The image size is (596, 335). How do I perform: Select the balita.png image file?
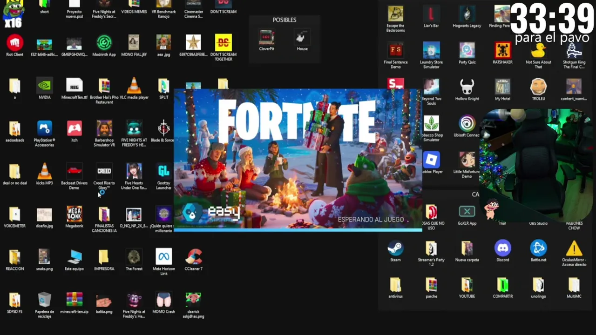click(104, 300)
